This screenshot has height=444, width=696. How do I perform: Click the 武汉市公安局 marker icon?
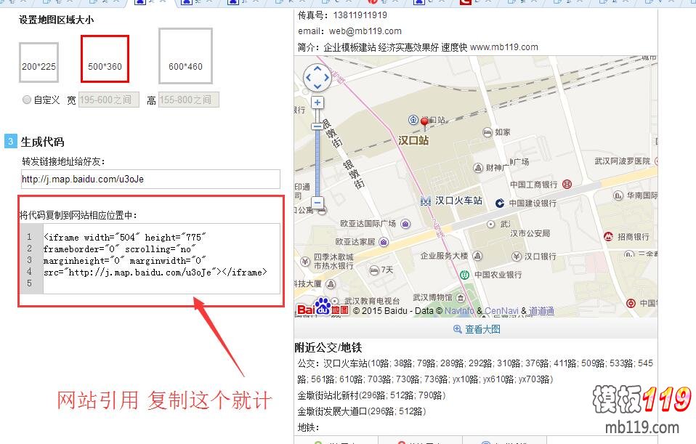[490, 225]
